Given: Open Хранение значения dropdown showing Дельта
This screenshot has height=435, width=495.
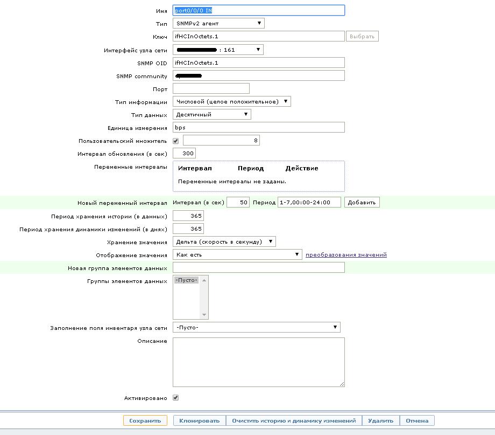Looking at the screenshot, I should pos(224,241).
